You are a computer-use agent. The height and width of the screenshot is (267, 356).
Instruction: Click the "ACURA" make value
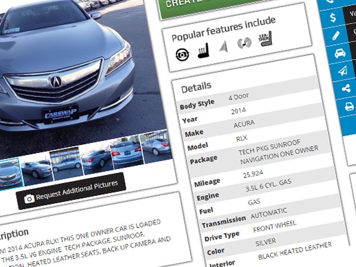(244, 124)
